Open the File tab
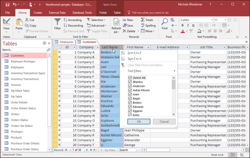The image size is (250, 158). pyautogui.click(x=7, y=13)
